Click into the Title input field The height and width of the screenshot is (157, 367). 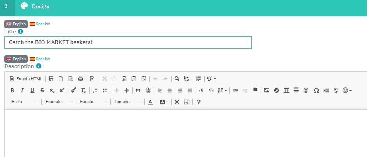[128, 42]
